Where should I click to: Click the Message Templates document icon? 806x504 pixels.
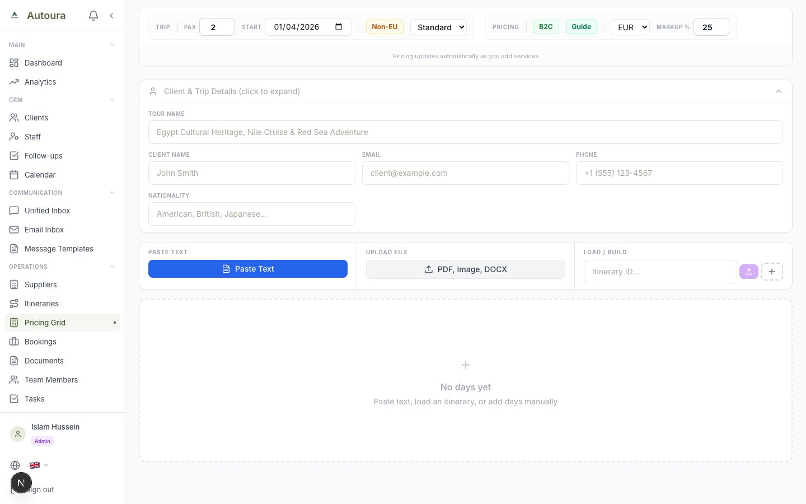(14, 249)
